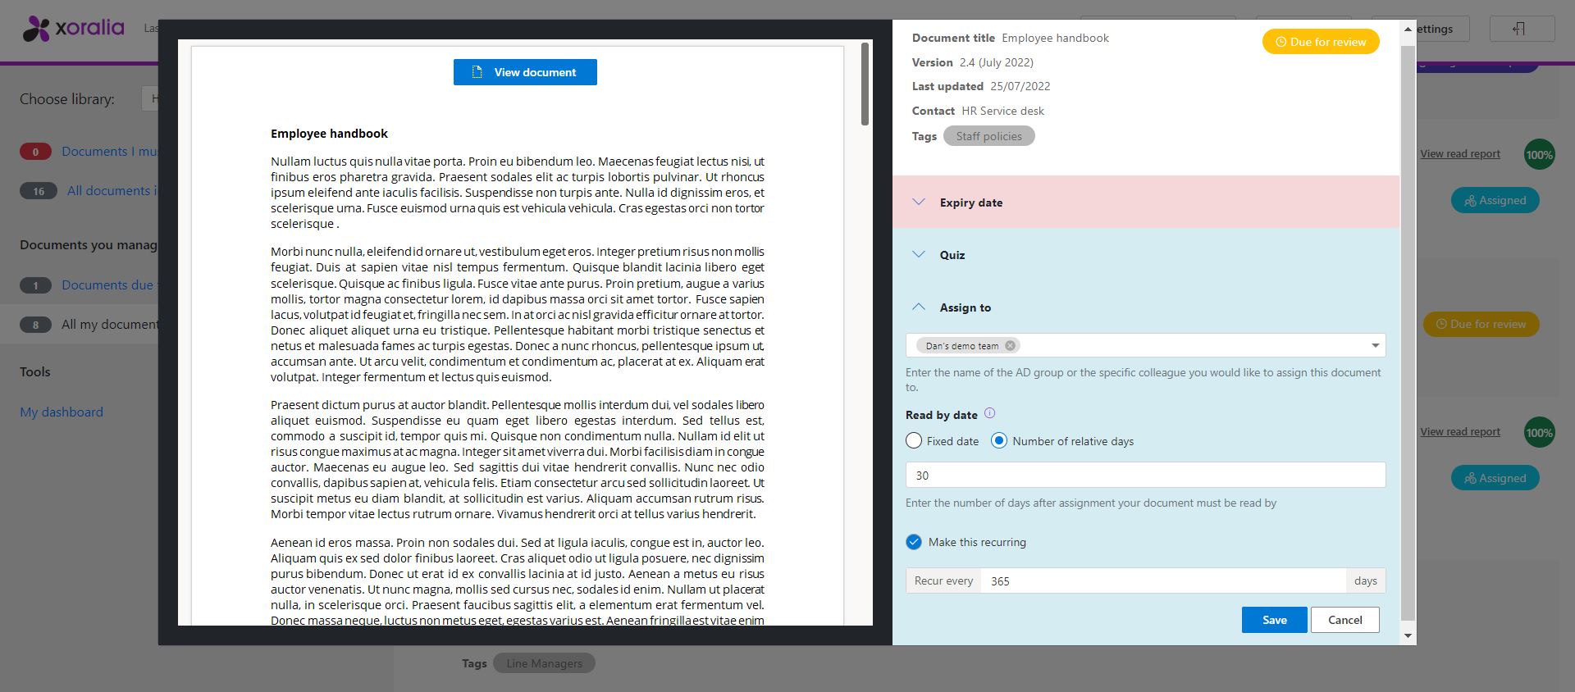This screenshot has width=1575, height=692.
Task: Click the Line Managers tag
Action: (544, 663)
